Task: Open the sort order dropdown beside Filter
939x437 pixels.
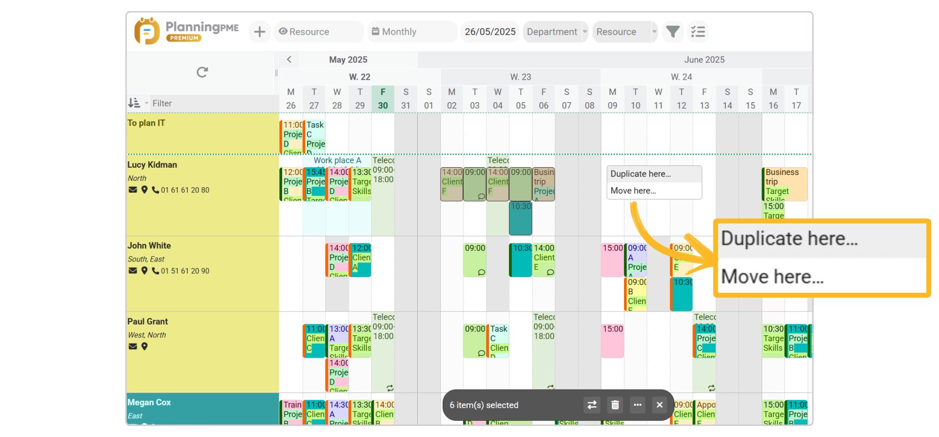Action: 136,103
